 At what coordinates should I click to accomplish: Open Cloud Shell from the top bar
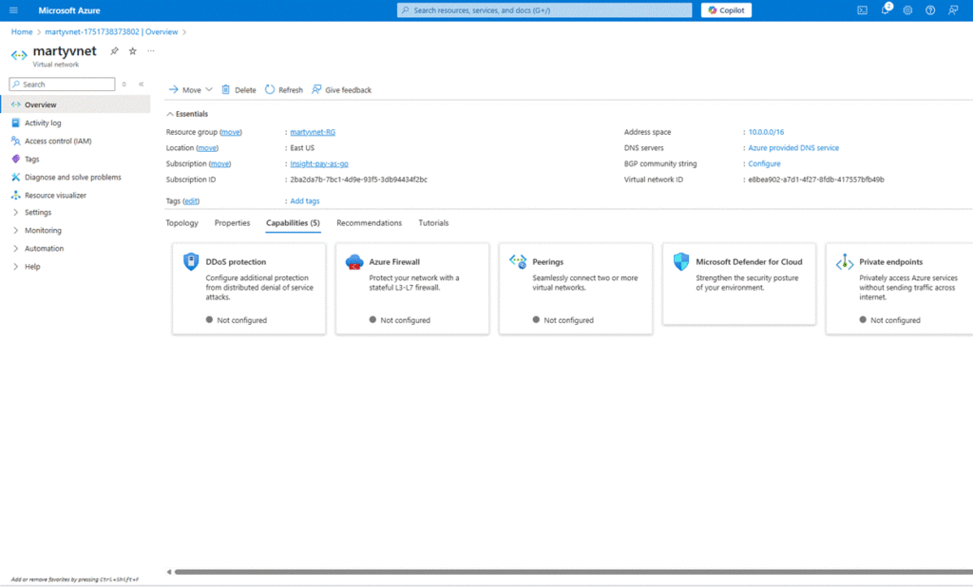coord(862,10)
